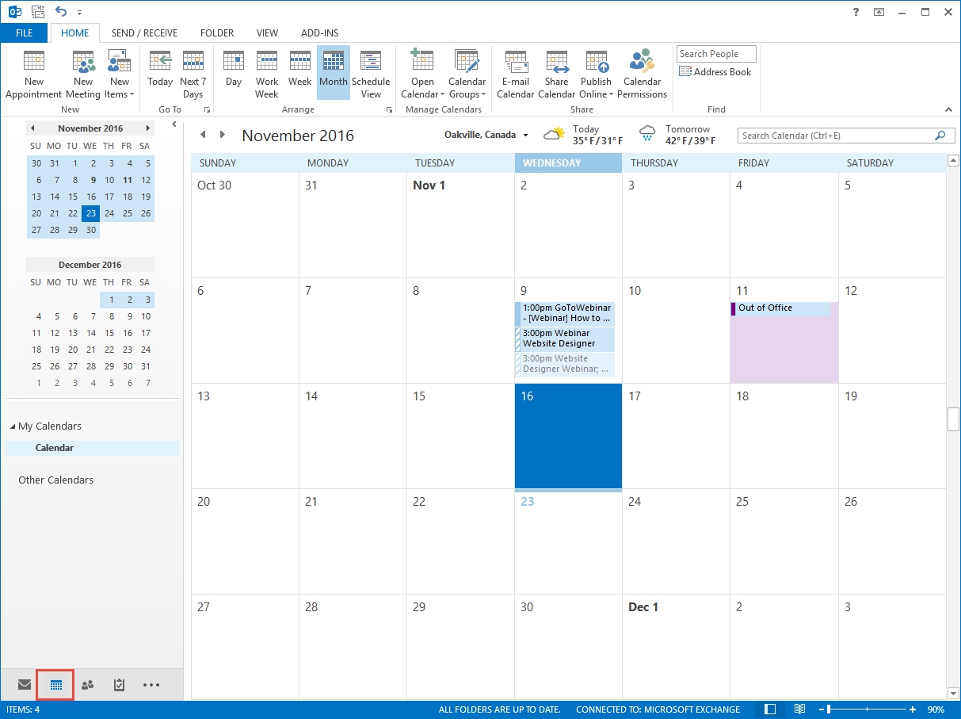This screenshot has height=719, width=961.
Task: Toggle Ribbon Display Options
Action: click(x=879, y=12)
